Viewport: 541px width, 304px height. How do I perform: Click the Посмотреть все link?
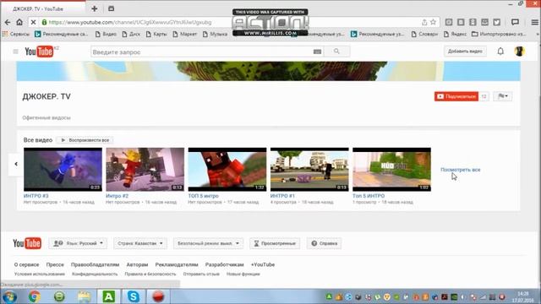tap(460, 170)
